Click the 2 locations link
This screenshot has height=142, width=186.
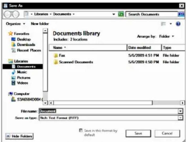[79, 39]
